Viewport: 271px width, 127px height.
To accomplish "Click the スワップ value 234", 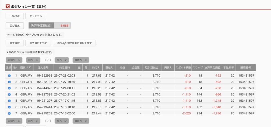I will pos(199,113).
